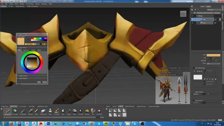Switch to the Curve Tools tab

click(x=22, y=106)
